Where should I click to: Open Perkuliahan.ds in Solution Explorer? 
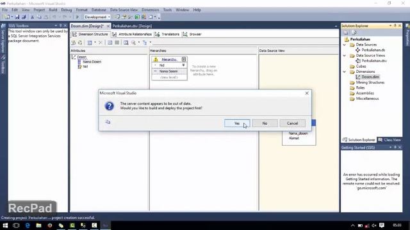click(373, 50)
